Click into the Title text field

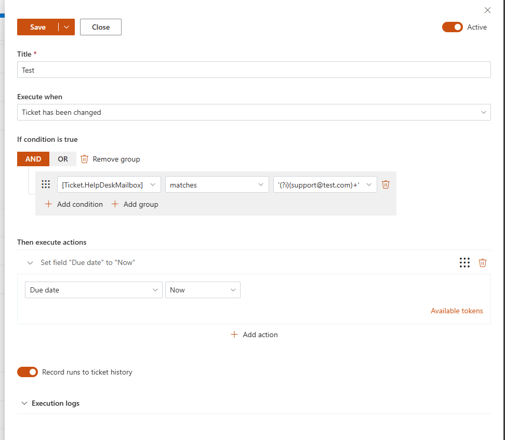tap(254, 70)
